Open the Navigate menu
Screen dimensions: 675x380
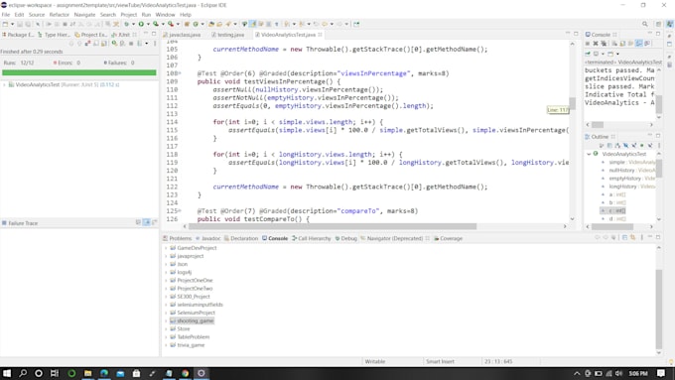pos(84,15)
